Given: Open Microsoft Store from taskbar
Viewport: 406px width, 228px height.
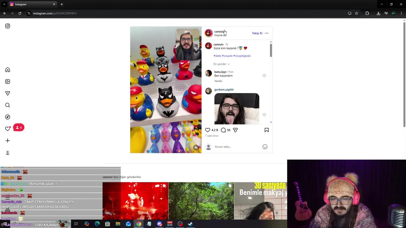Looking at the screenshot, I should (x=108, y=224).
